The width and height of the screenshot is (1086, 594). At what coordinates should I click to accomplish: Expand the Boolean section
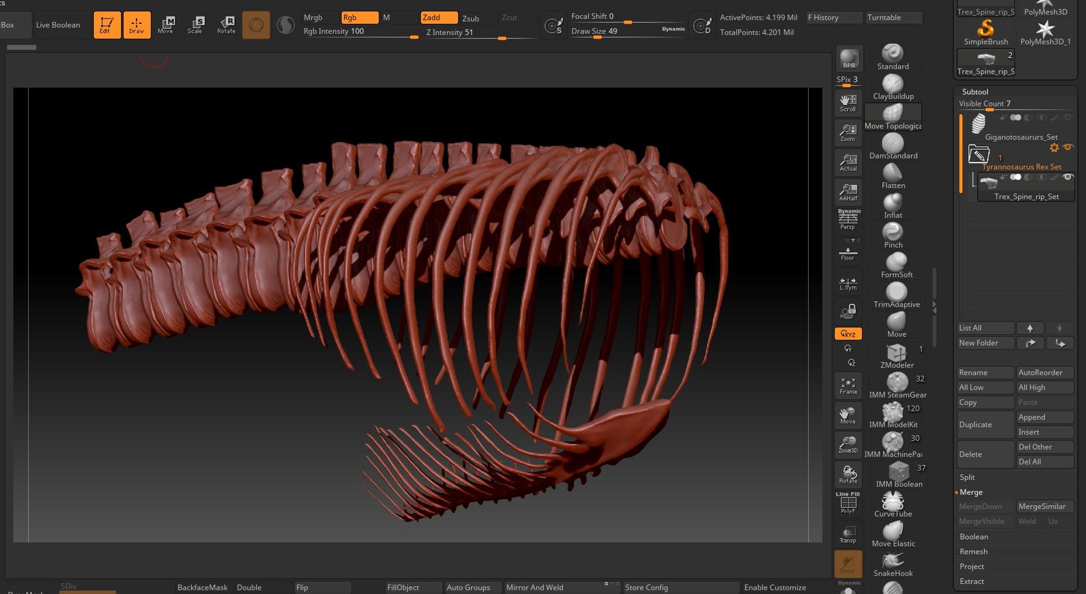tap(974, 537)
